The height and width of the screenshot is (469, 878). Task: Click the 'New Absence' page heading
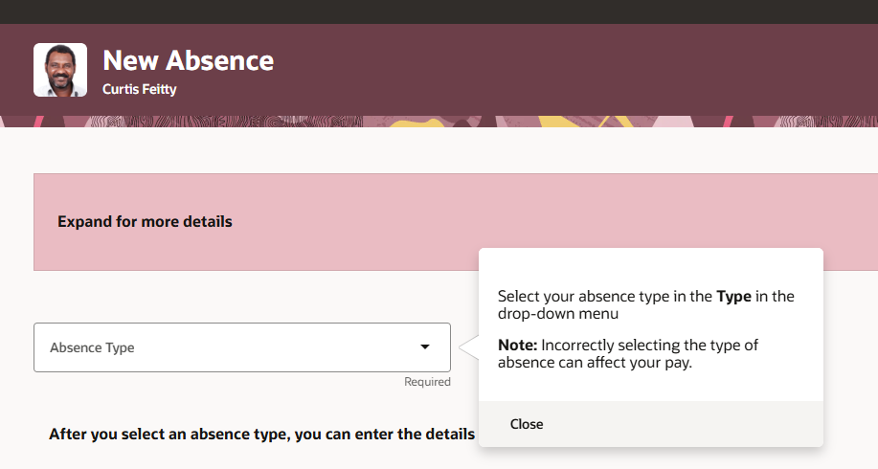coord(188,60)
